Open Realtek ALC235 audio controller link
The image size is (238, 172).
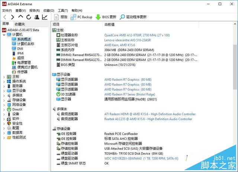[148, 119]
